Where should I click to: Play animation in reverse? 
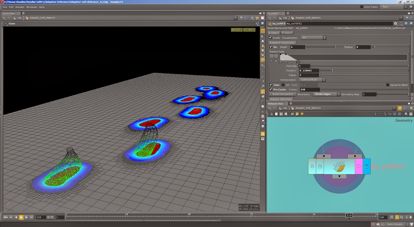[x=16, y=217]
